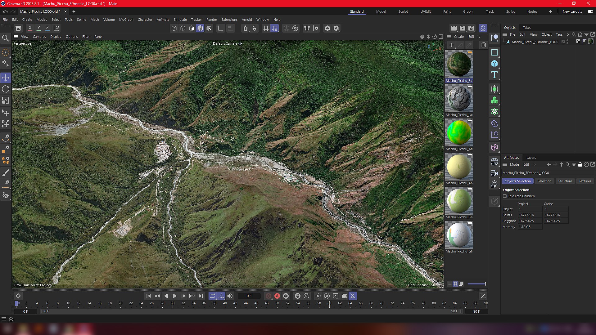Go to the end of animation
596x335 pixels.
coord(201,296)
